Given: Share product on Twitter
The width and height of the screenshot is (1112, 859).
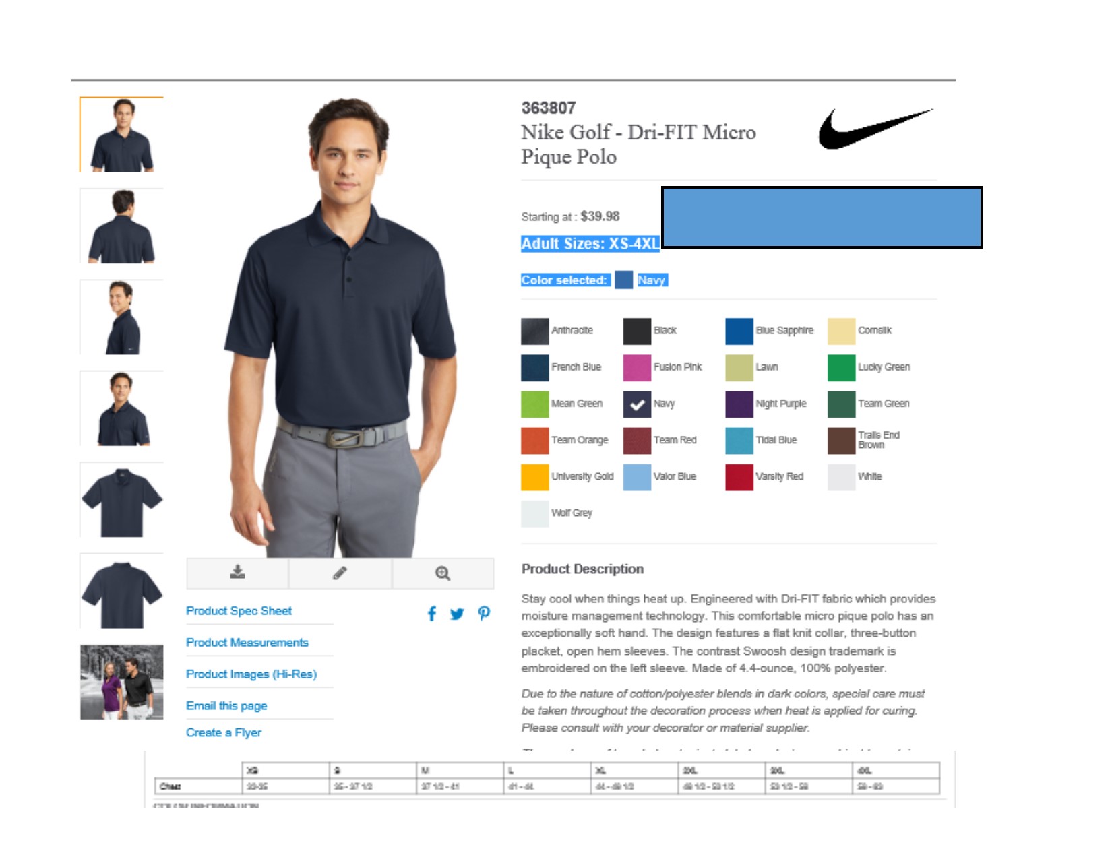Looking at the screenshot, I should click(x=457, y=614).
